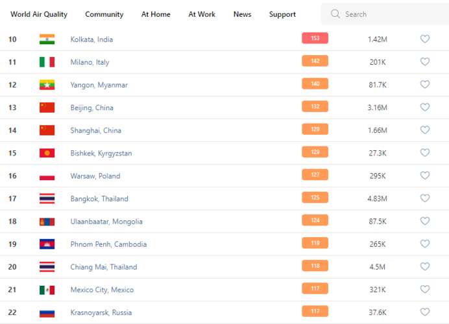The height and width of the screenshot is (324, 449).
Task: Toggle the heart next to Beijing, China
Action: 425,107
